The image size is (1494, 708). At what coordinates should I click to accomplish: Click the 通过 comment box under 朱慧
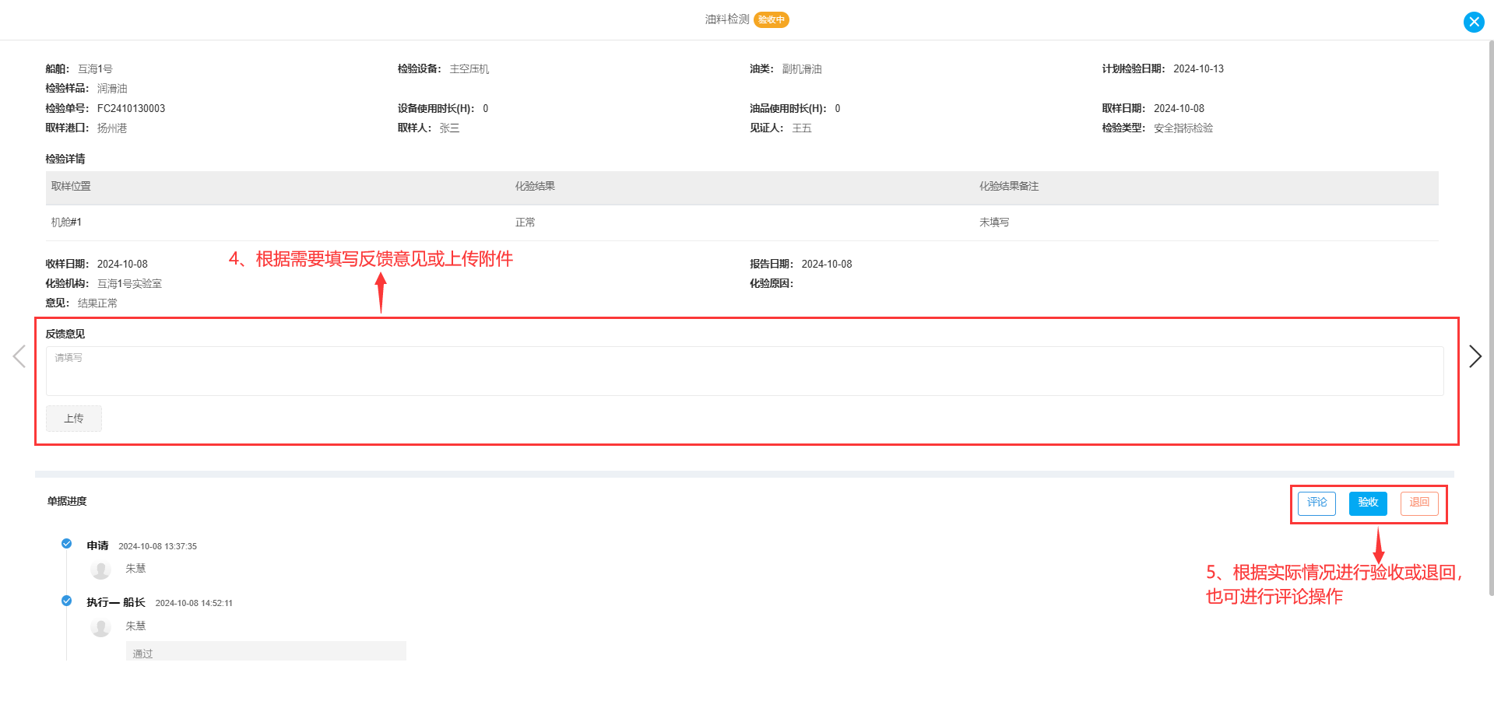(266, 652)
